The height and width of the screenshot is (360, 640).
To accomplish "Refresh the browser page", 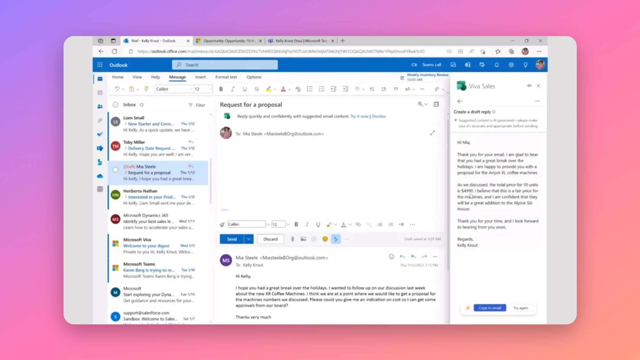I will (x=115, y=51).
